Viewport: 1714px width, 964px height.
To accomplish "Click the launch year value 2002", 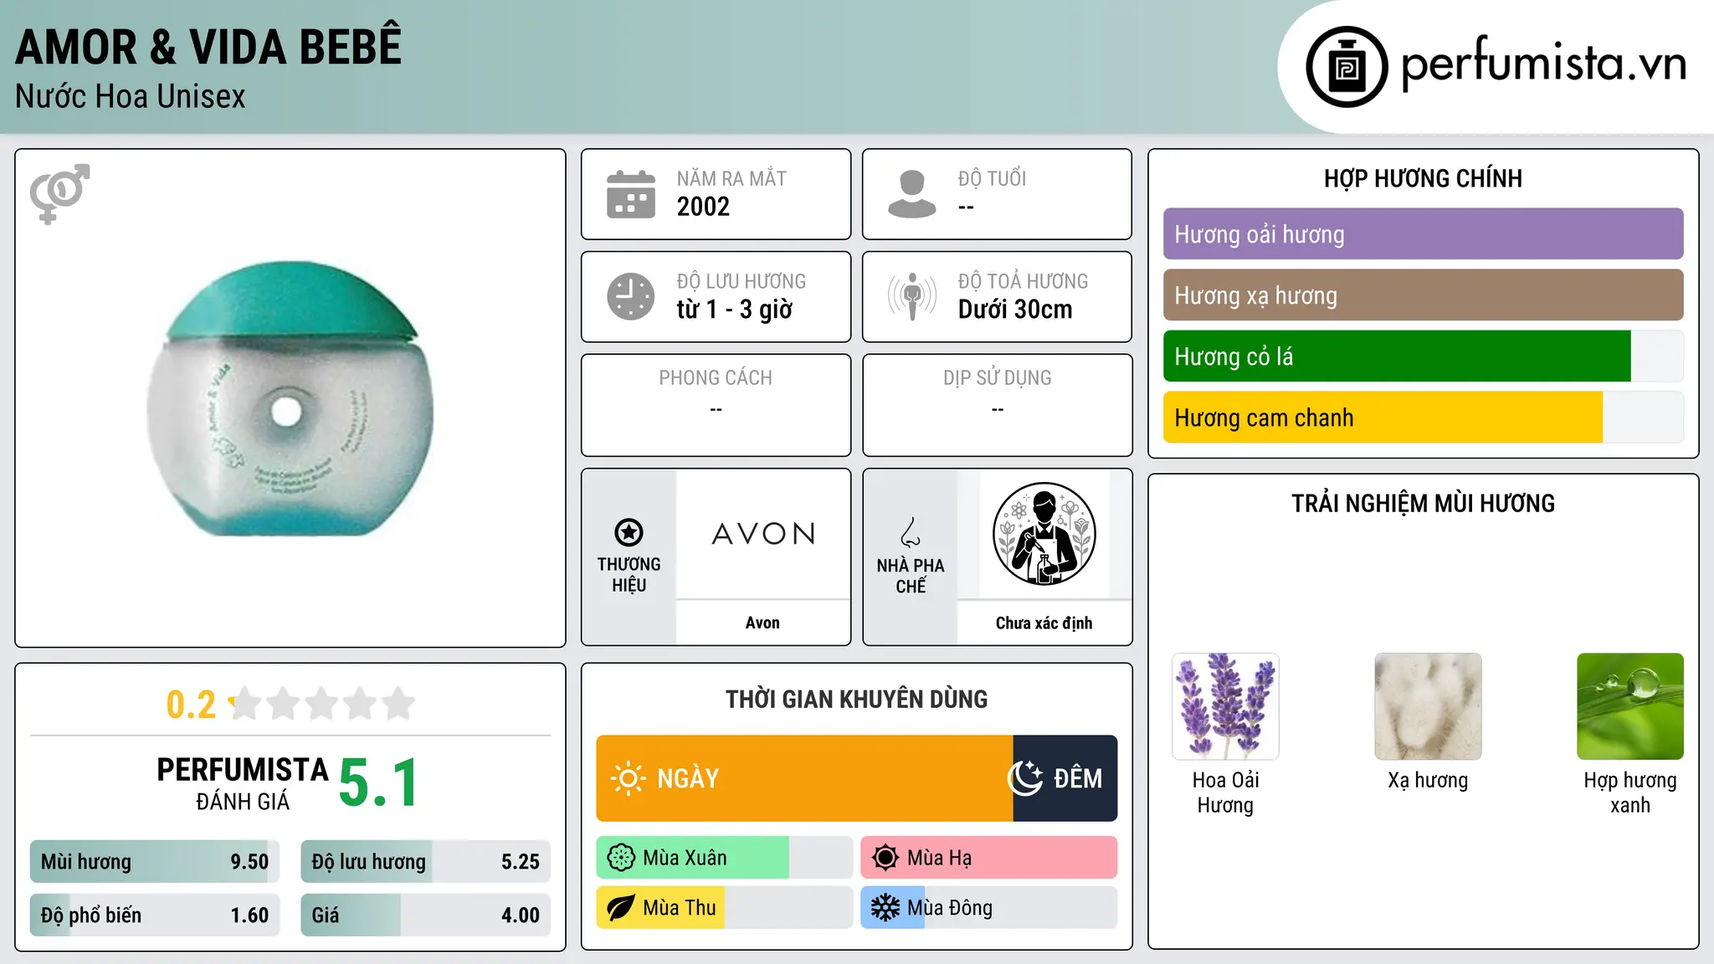I will pos(703,207).
